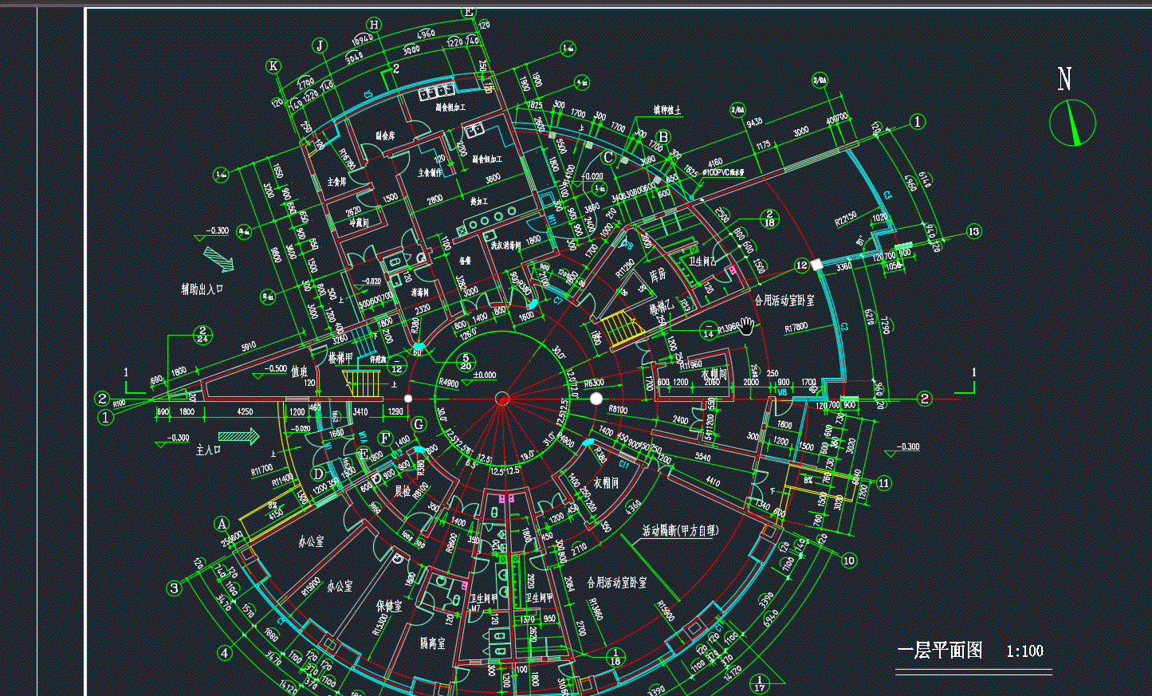
Task: Select the 保健室 room label
Action: point(389,607)
